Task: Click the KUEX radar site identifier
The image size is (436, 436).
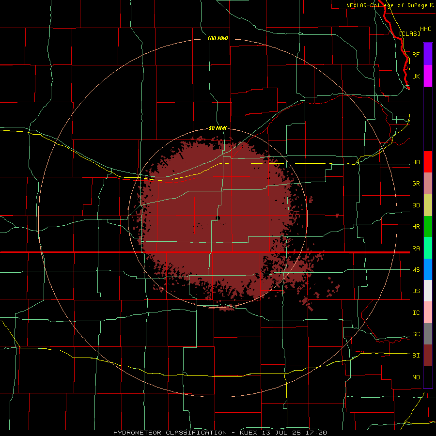Action: (x=249, y=433)
